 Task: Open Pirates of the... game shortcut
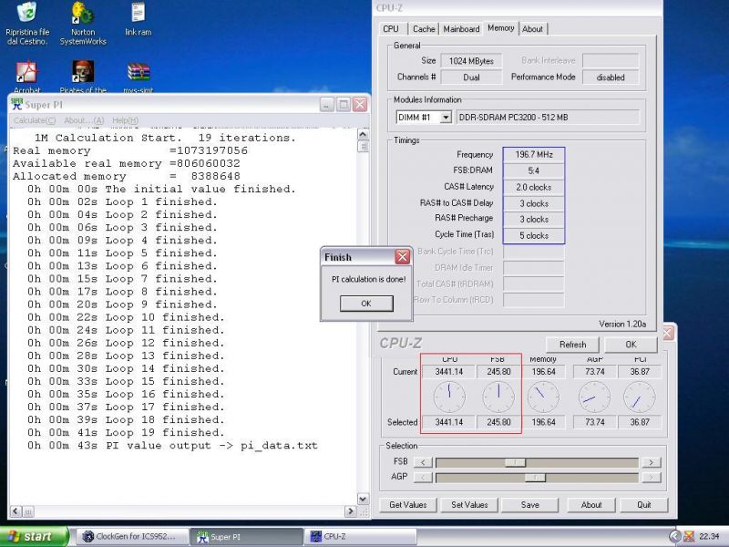(83, 77)
